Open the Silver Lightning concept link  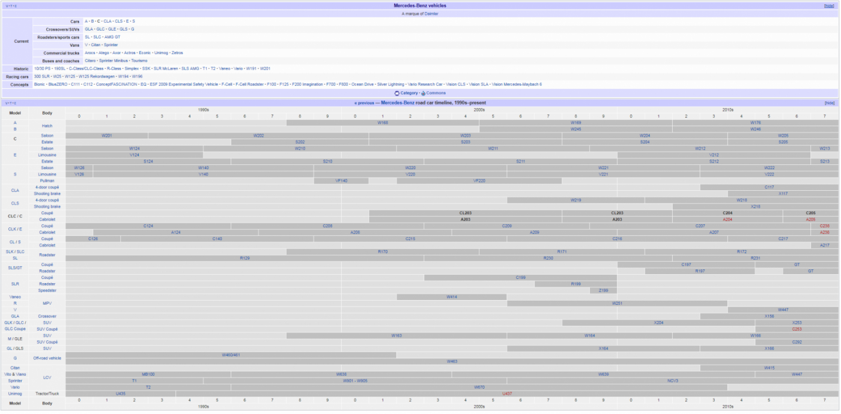point(390,84)
